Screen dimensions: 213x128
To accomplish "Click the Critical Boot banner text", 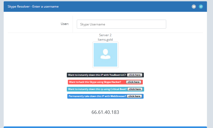I will click(97, 89).
